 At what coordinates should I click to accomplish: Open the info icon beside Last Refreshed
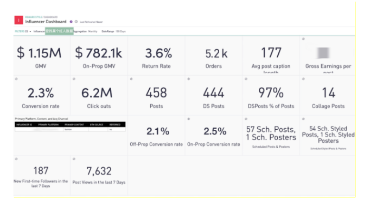click(76, 22)
